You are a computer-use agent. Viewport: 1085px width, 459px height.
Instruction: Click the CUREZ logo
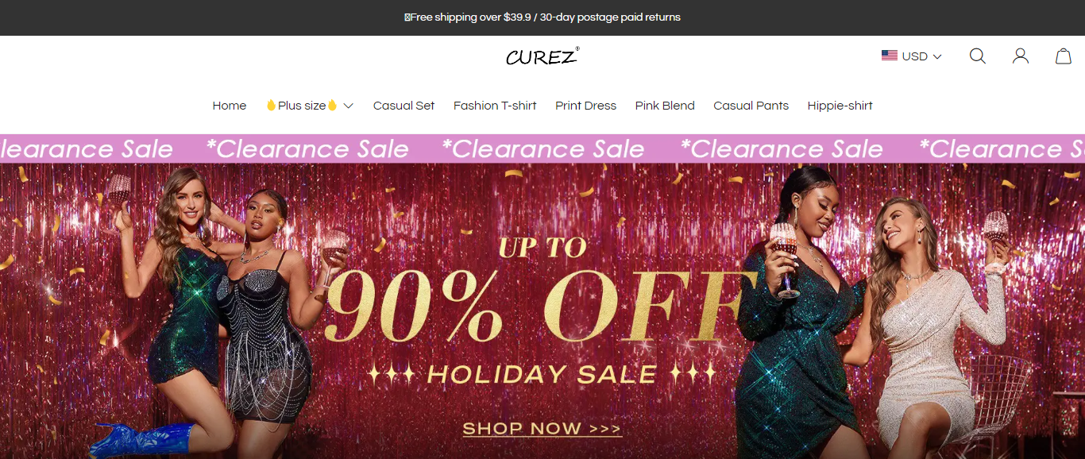point(542,56)
